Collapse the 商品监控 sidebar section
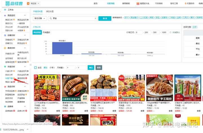This screenshot has width=203, height=133. coord(25,15)
